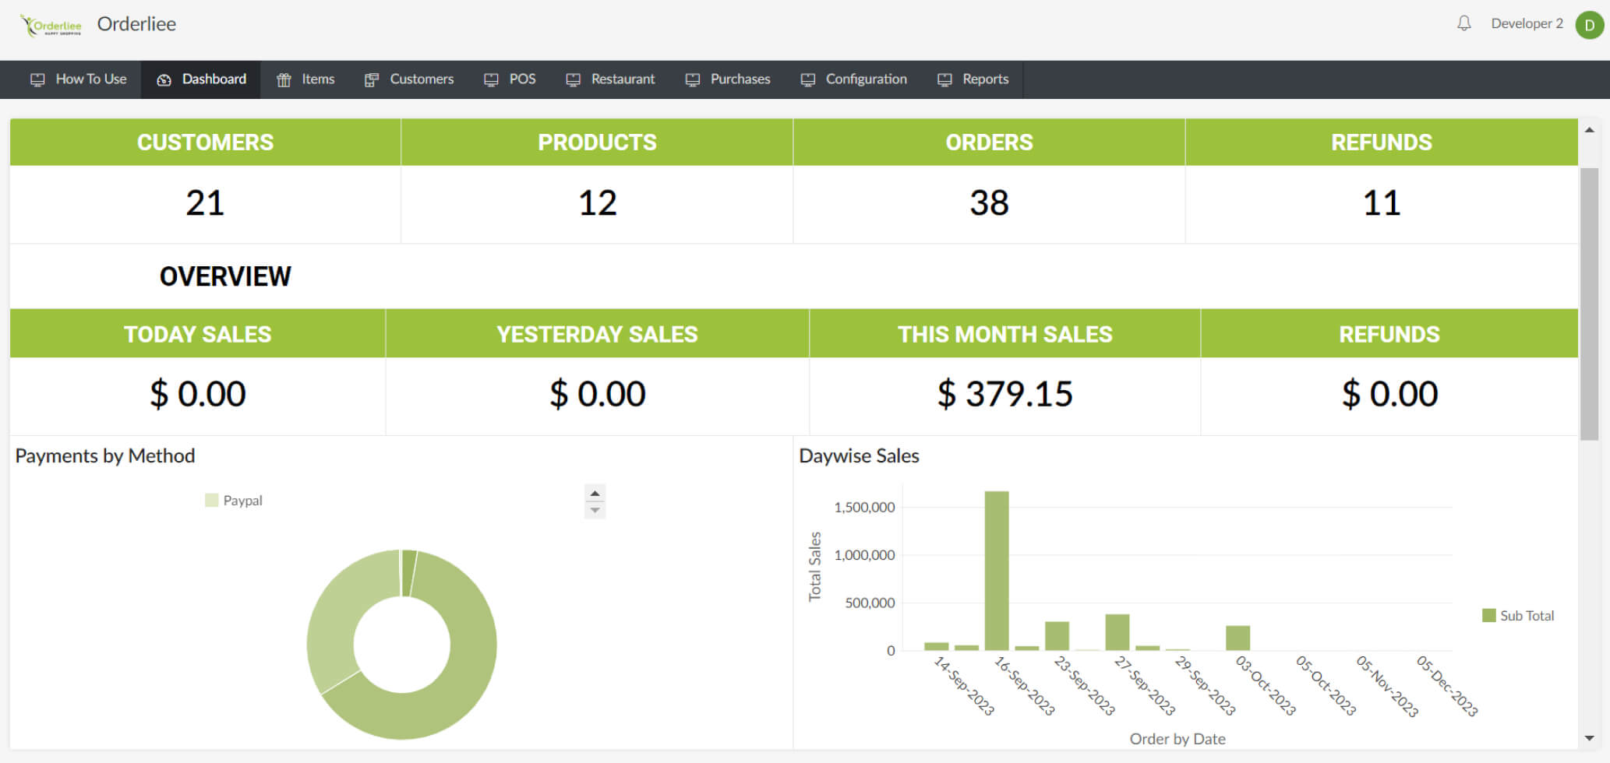Viewport: 1610px width, 763px height.
Task: Click the Customers icon in the menu bar
Action: (371, 79)
